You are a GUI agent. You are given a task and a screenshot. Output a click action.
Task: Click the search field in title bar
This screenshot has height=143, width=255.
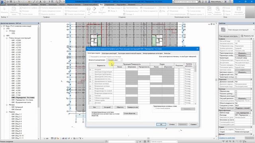pyautogui.click(x=186, y=2)
